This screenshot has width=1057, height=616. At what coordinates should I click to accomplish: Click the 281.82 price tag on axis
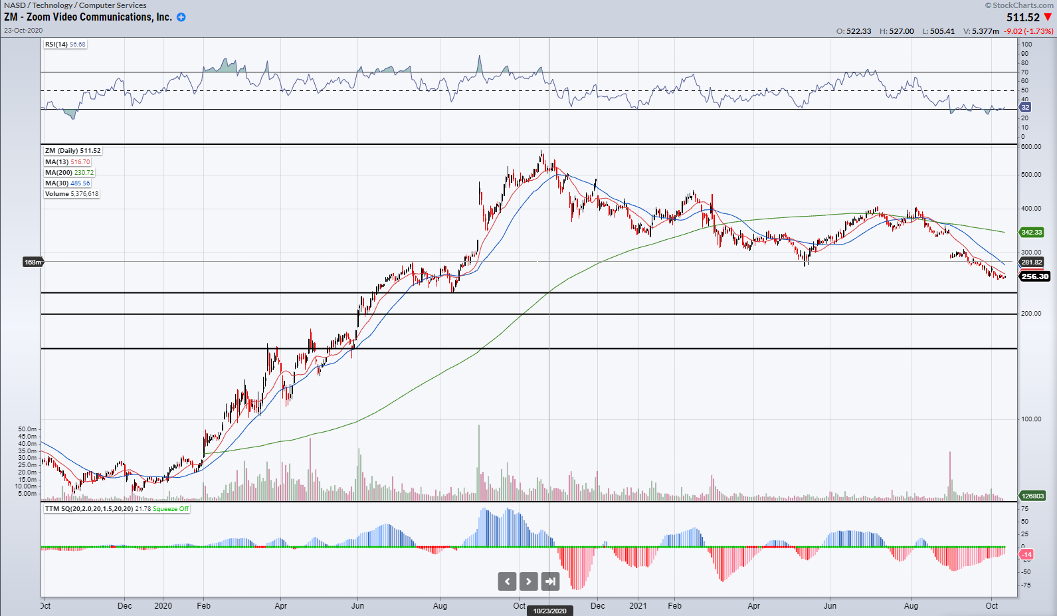point(1032,262)
